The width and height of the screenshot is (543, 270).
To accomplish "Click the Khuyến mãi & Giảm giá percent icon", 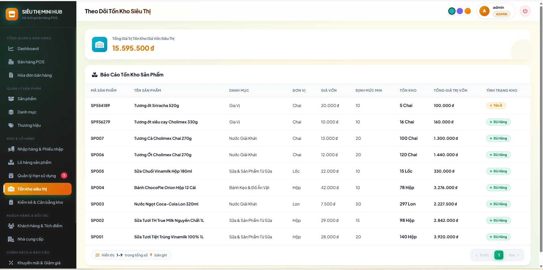I will click(x=11, y=263).
